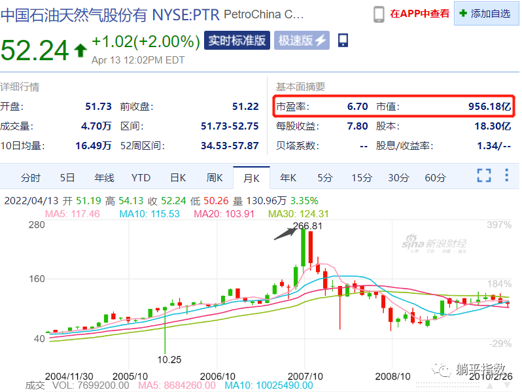522x392 pixels.
Task: Click the 成交量 value 4.70万
Action: coord(96,126)
